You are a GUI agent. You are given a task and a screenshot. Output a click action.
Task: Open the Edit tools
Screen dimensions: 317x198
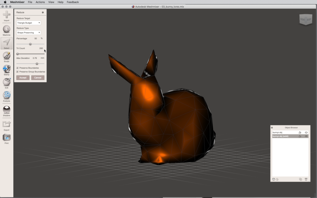coord(7,82)
